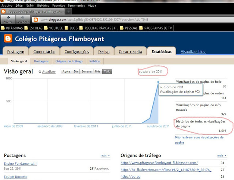Click the x-axis label fevereiro de 2011
This screenshot has height=180, width=234.
[x=86, y=126]
